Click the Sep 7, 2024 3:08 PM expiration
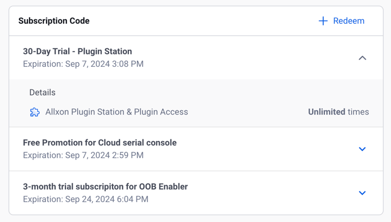This screenshot has height=222, width=391. 104,64
